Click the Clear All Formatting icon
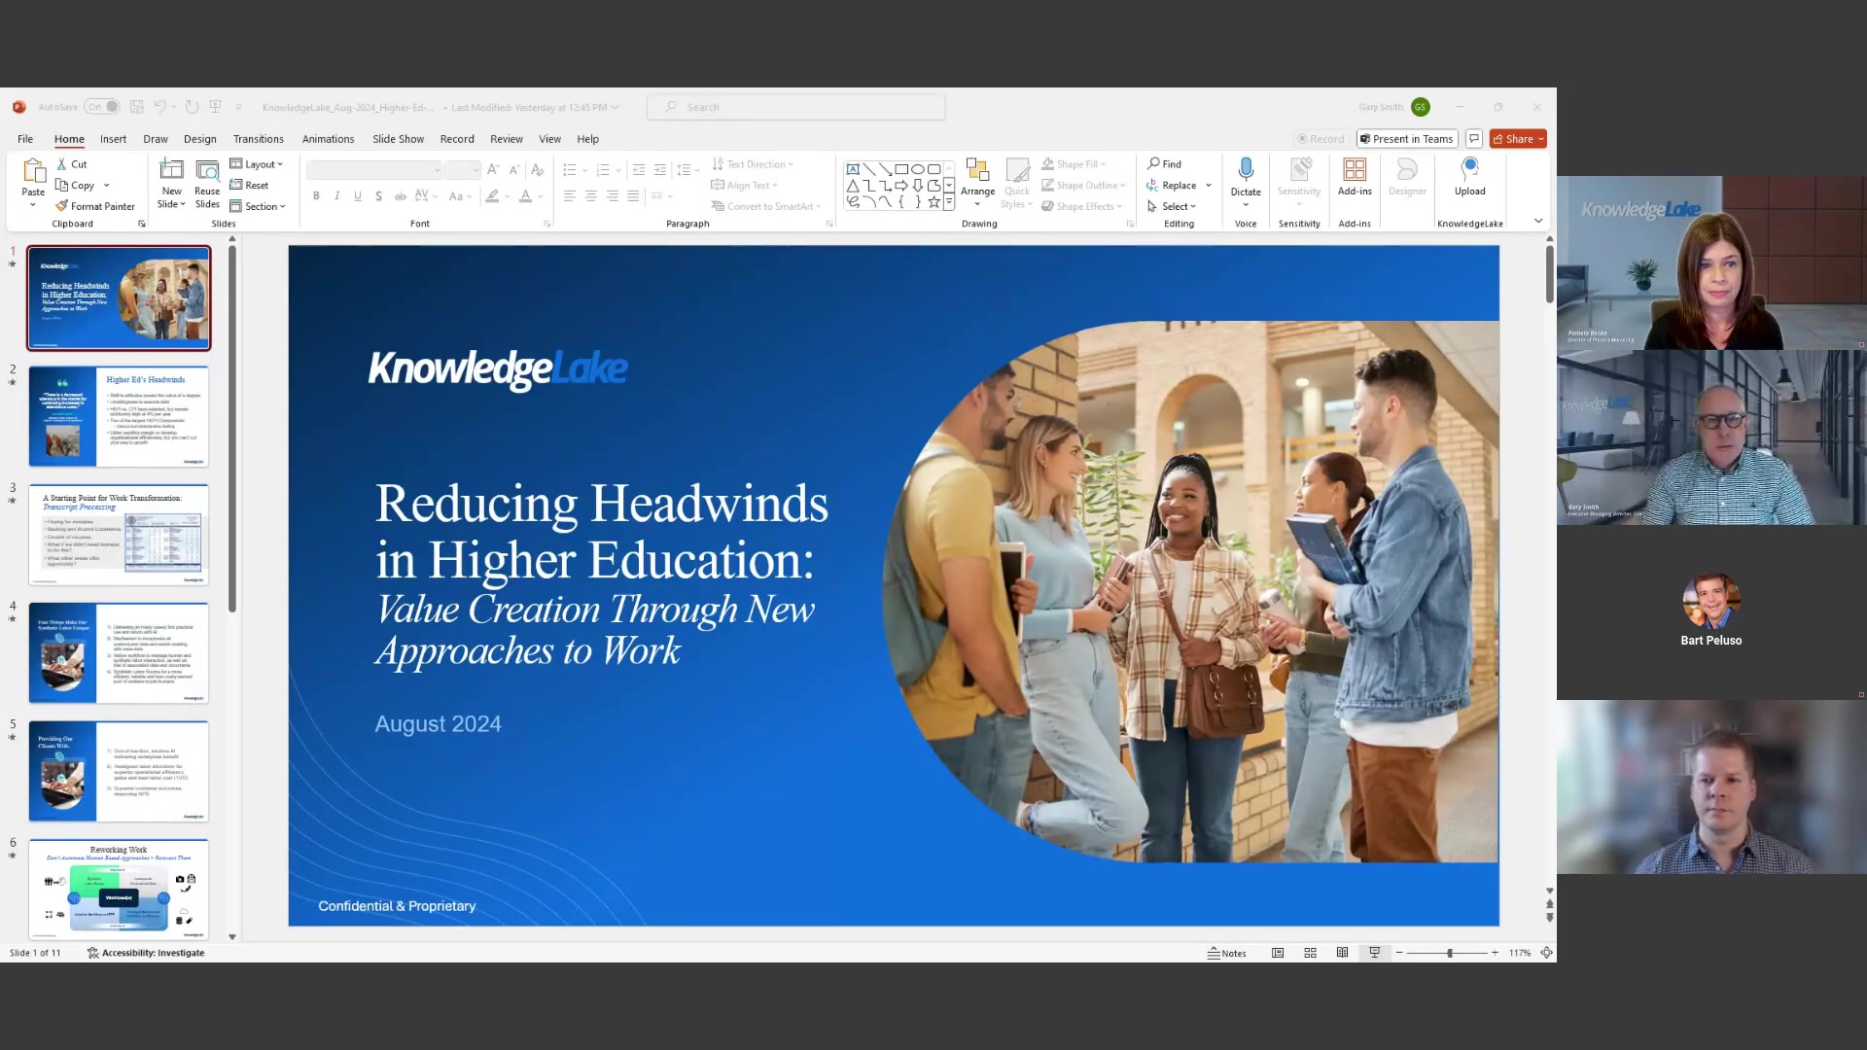The height and width of the screenshot is (1050, 1867). (x=538, y=169)
